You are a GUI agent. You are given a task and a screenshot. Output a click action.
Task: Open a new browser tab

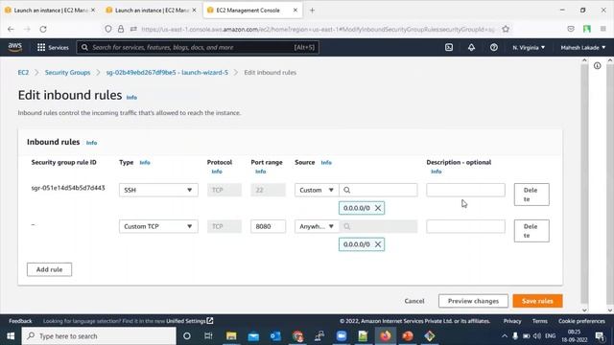[x=312, y=11]
